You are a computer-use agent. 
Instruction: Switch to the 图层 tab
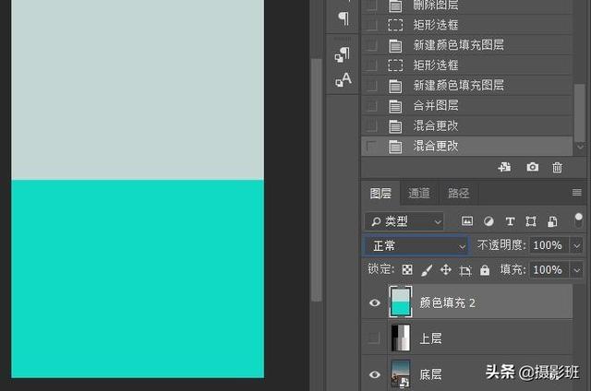click(380, 194)
